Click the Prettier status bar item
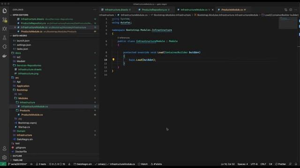This screenshot has width=300, height=168. click(280, 164)
